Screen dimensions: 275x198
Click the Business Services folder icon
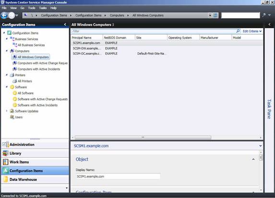[12, 39]
